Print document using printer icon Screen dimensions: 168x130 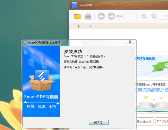(88, 16)
